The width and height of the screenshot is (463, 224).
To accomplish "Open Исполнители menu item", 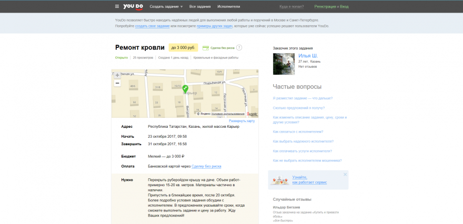I will point(229,6).
